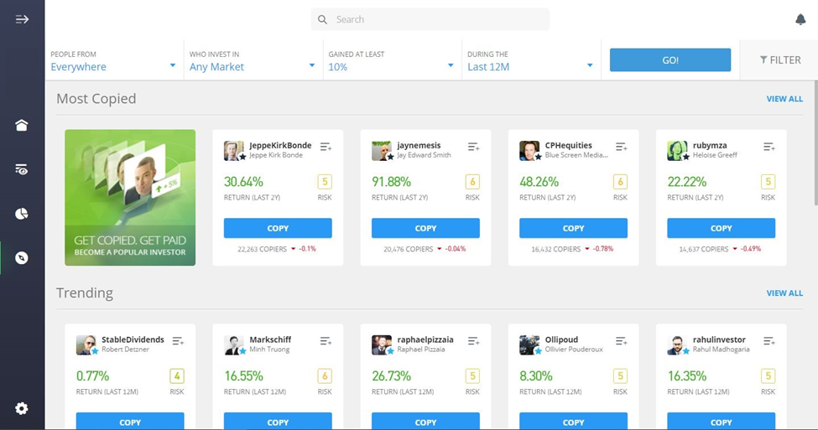
Task: Add JeppeKirkBonde to watchlist icon
Action: pos(326,147)
